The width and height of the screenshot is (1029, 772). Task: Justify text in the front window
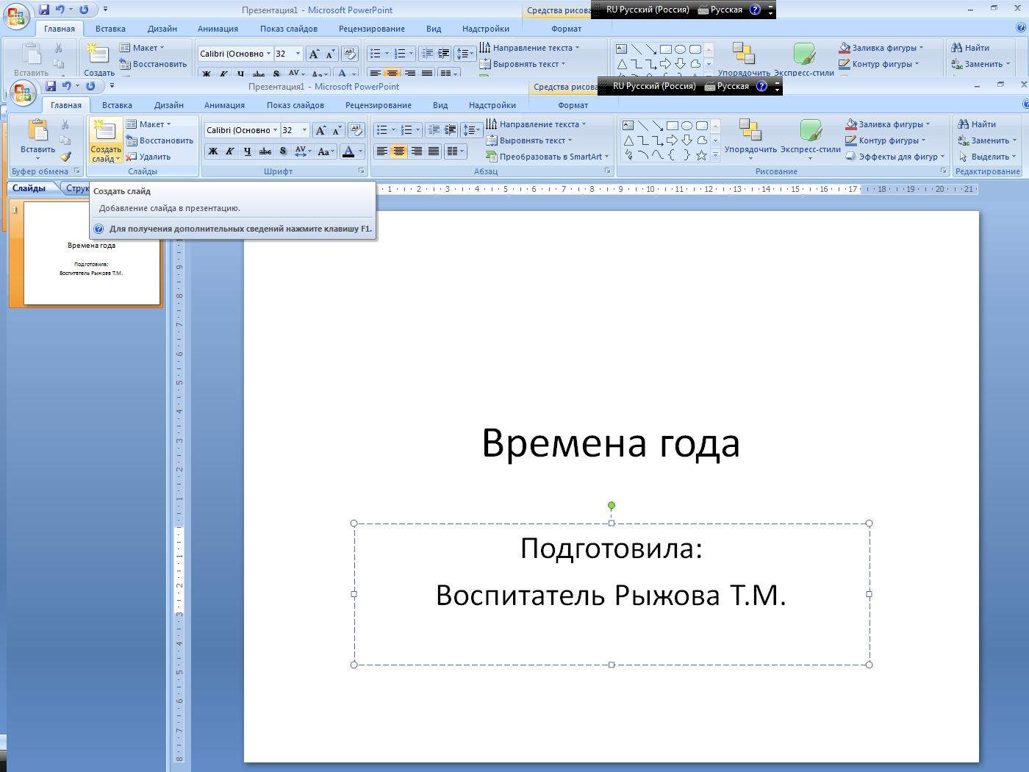click(x=434, y=151)
